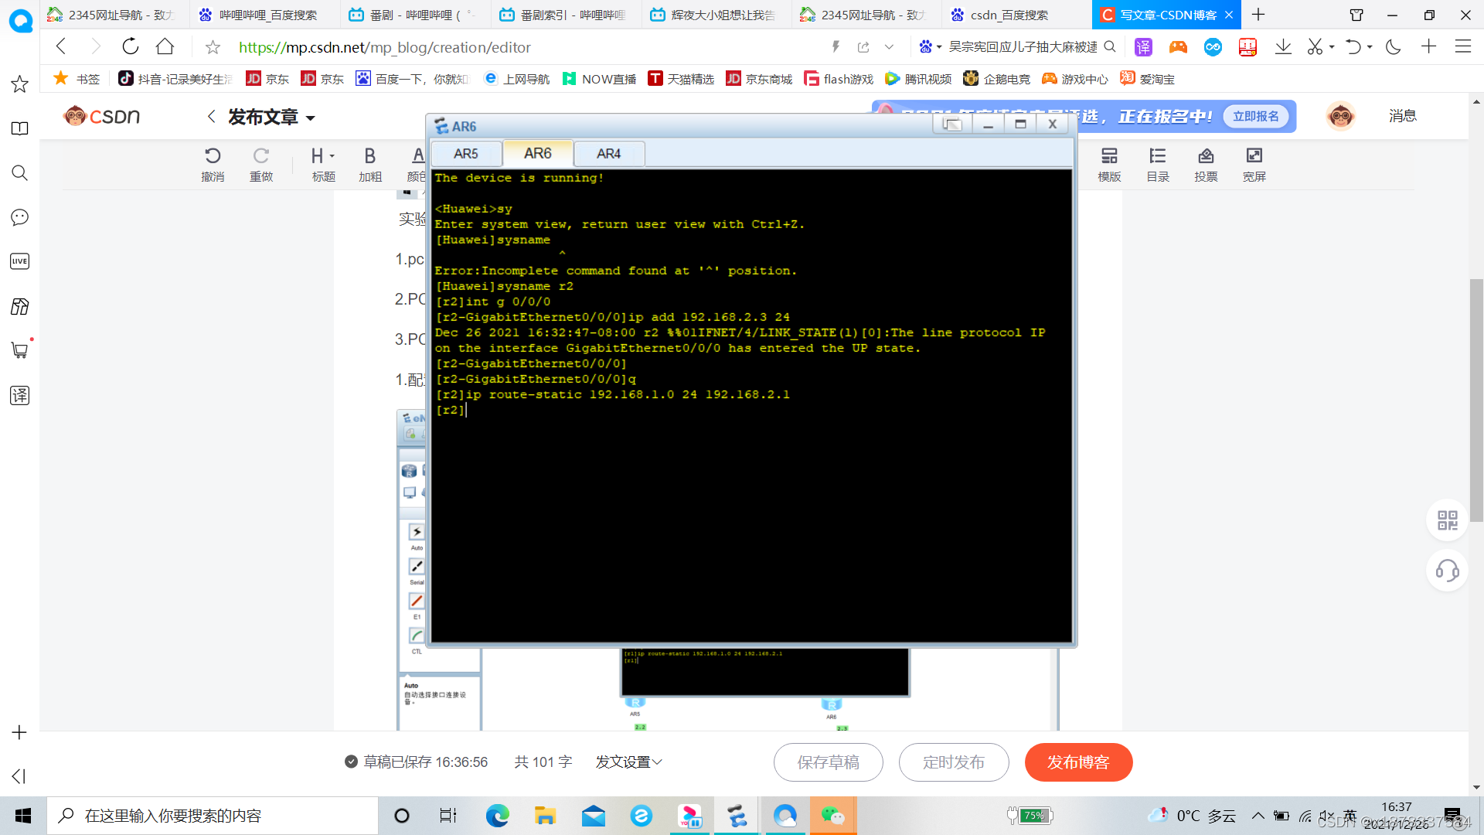Open the sidebar reading book icon
Image resolution: width=1484 pixels, height=835 pixels.
[19, 128]
